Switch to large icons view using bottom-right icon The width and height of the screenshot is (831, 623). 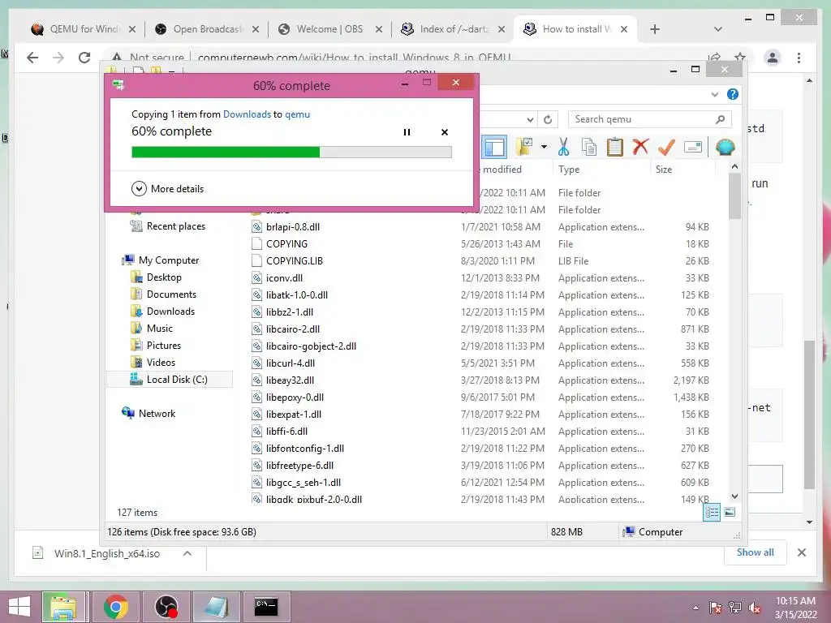tap(730, 512)
